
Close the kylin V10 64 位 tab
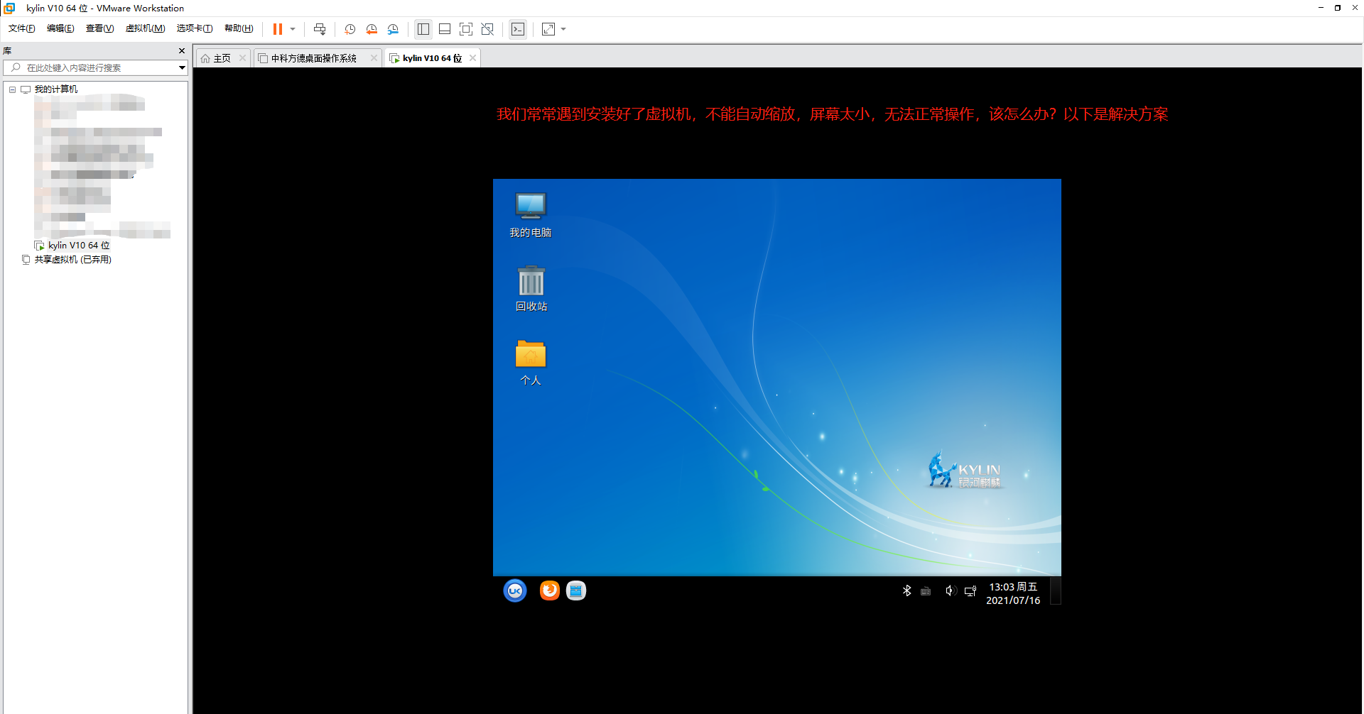click(472, 58)
